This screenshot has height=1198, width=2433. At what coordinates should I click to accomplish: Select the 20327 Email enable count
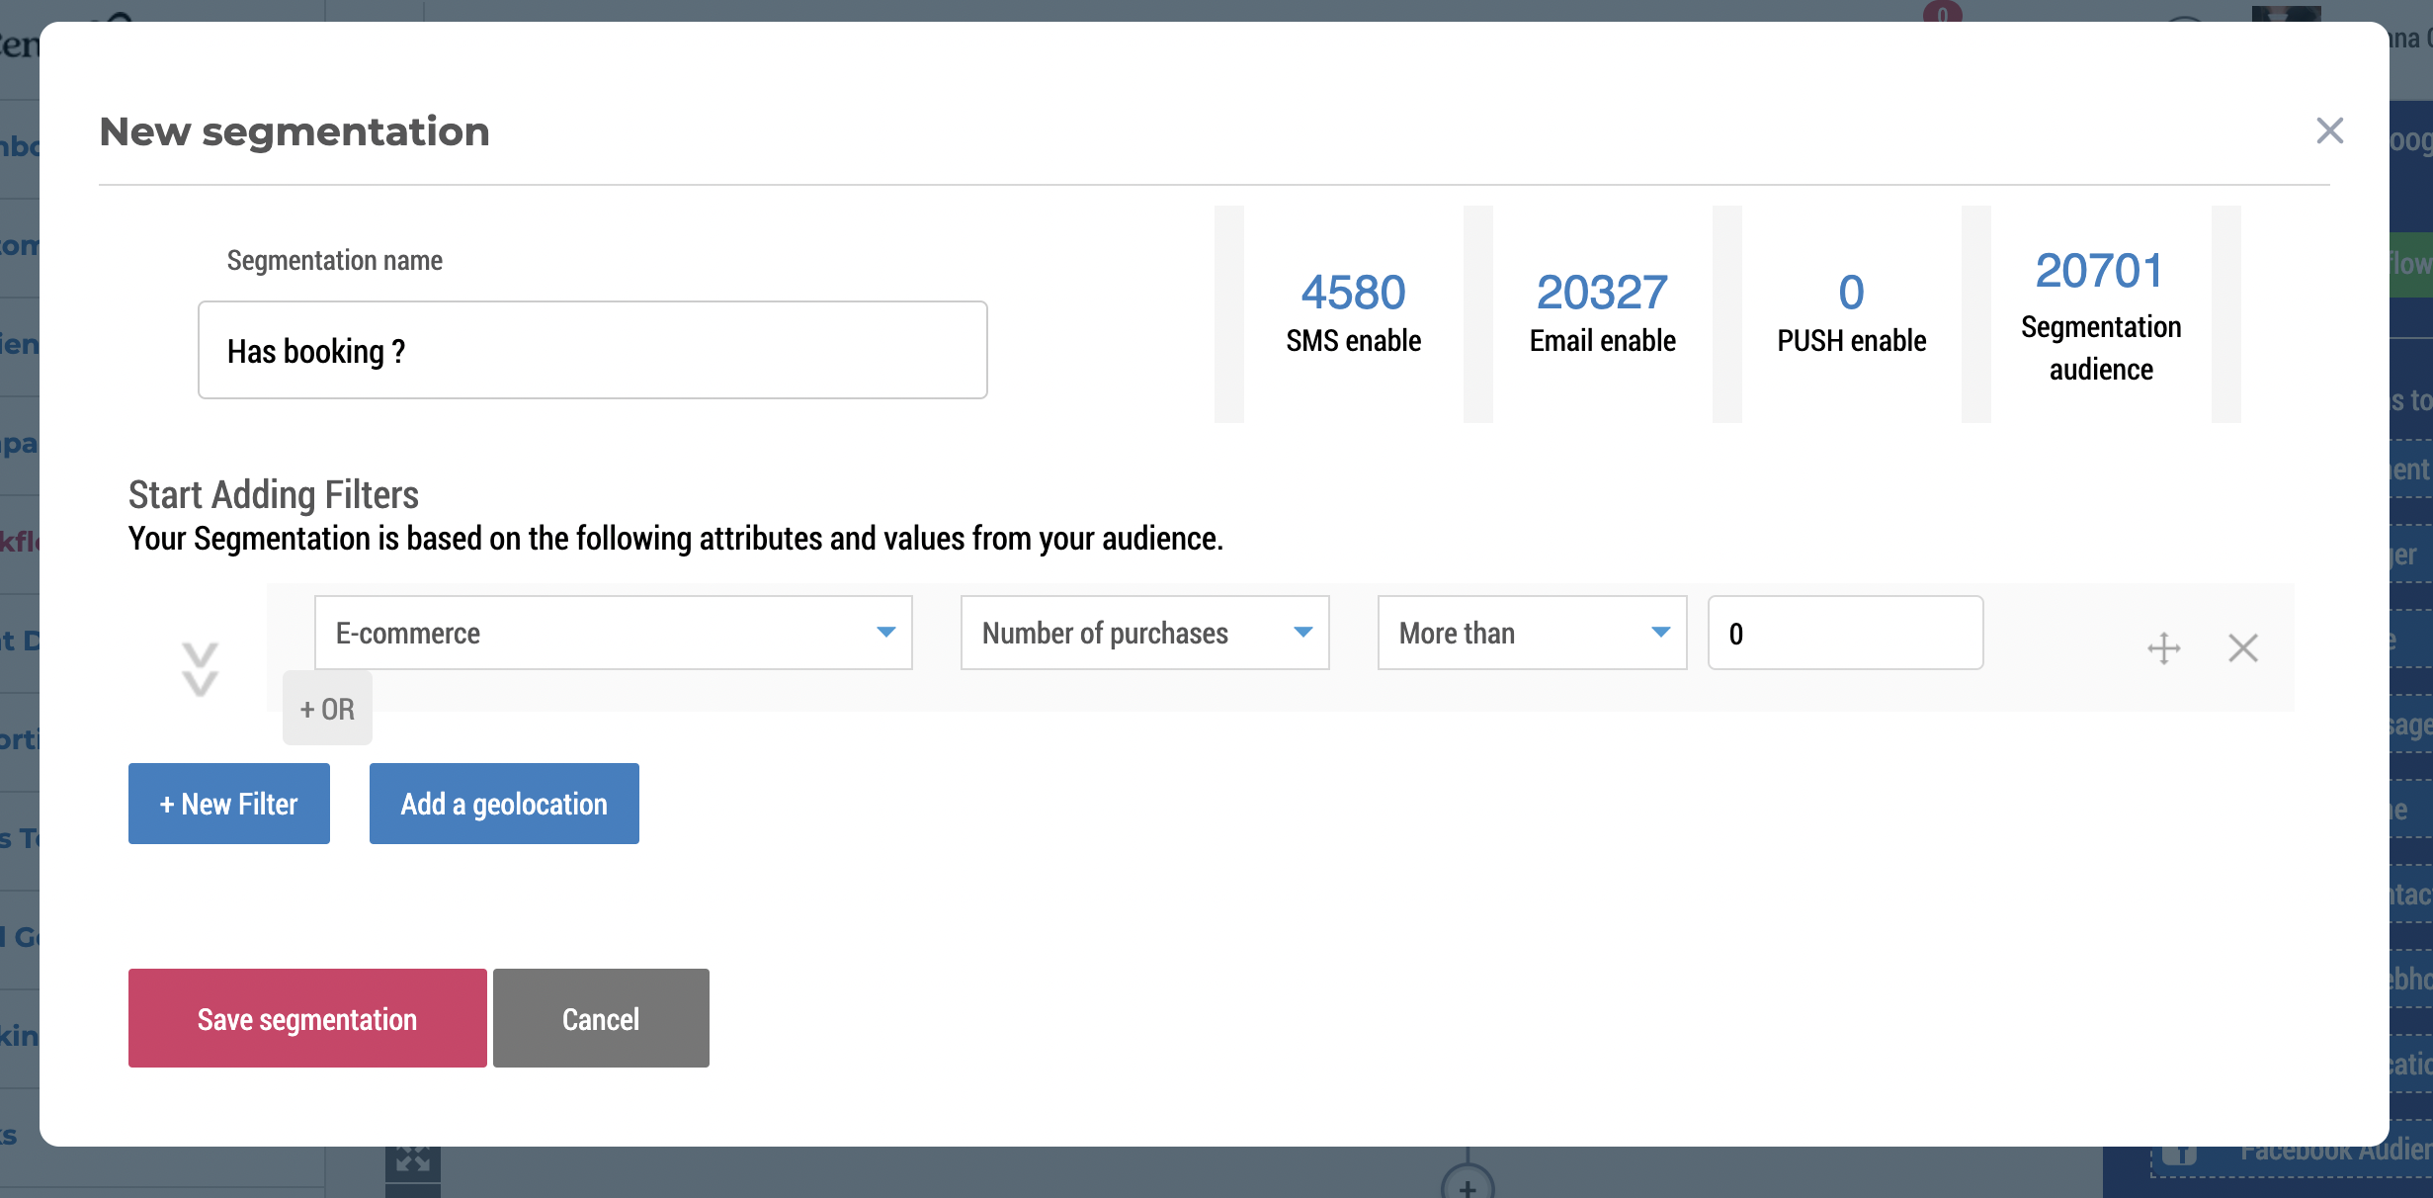(x=1602, y=293)
